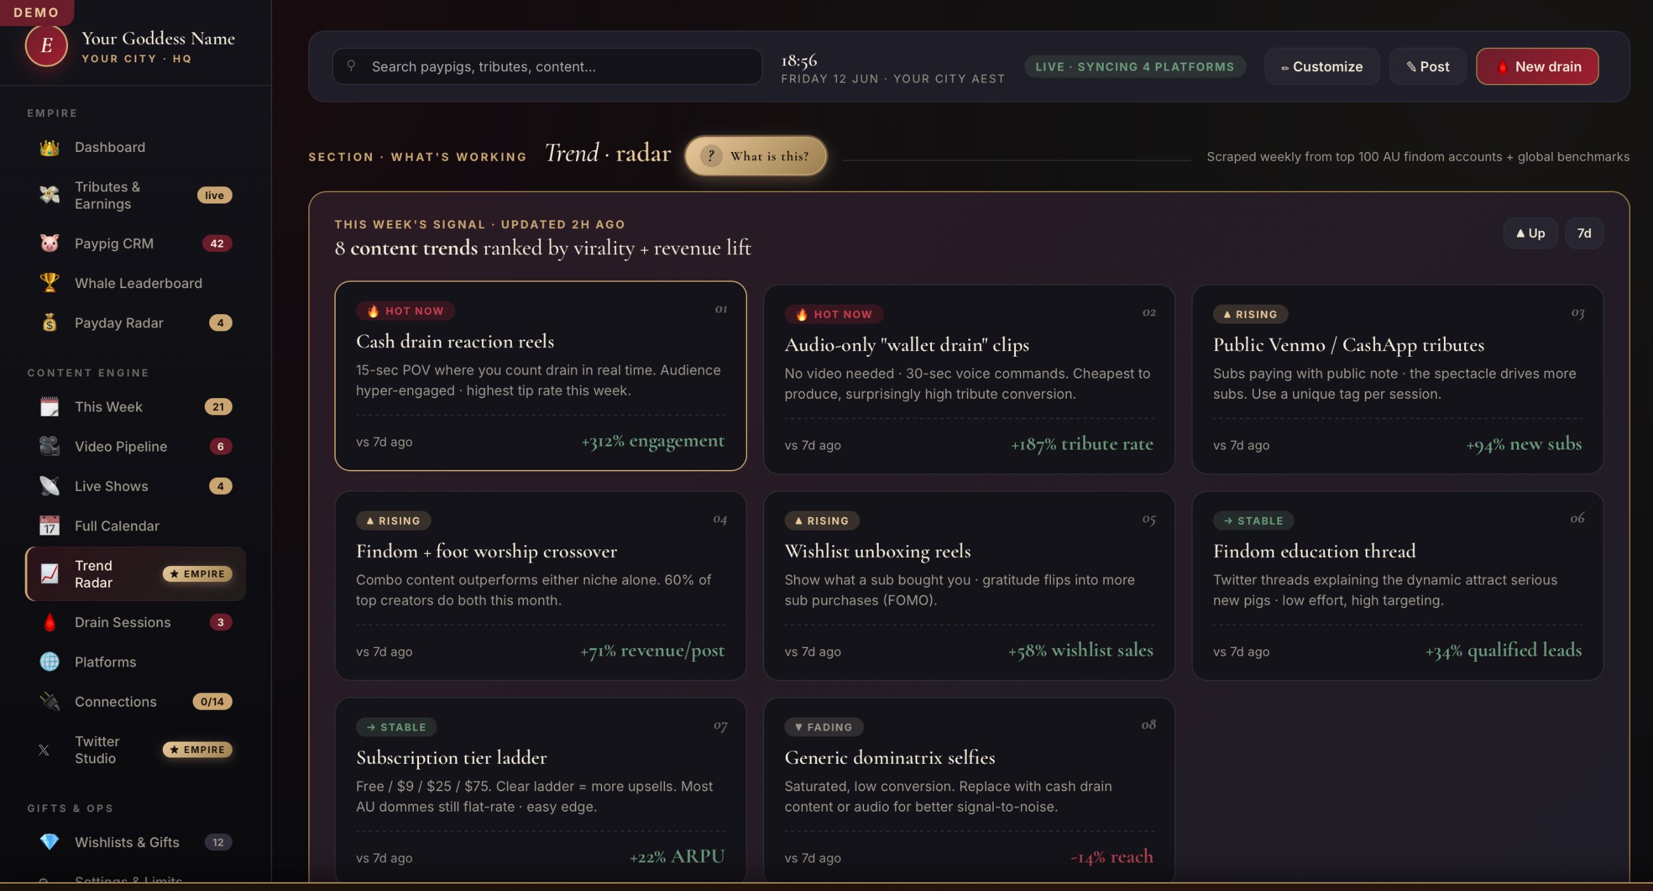Click the live badge on Tributes & Earnings
This screenshot has width=1653, height=891.
point(214,195)
